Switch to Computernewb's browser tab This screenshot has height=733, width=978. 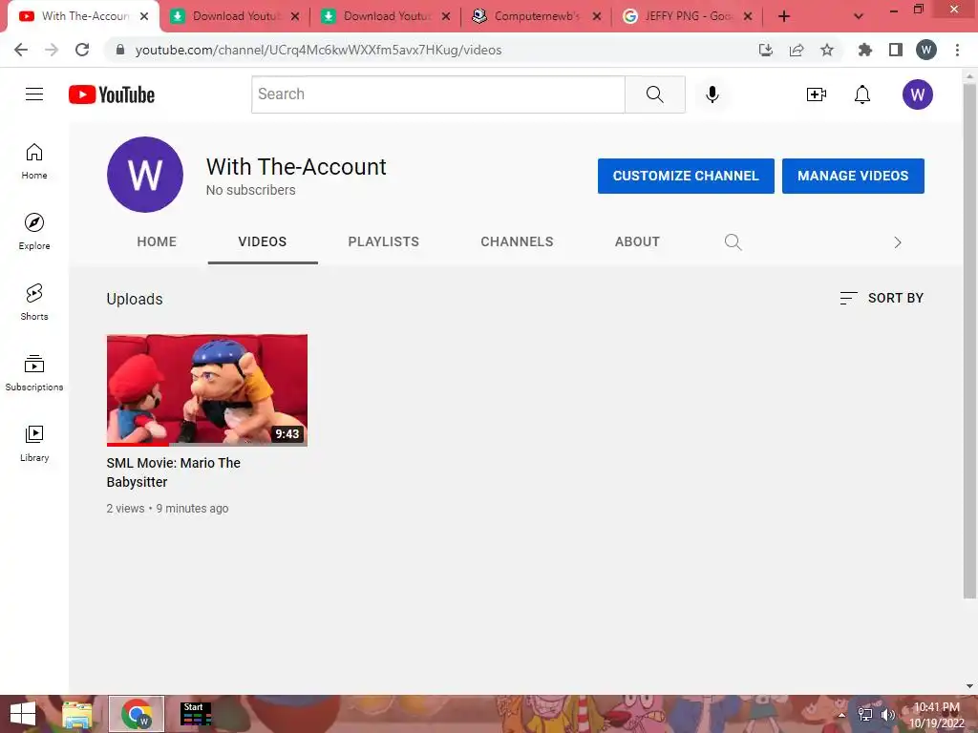(x=537, y=16)
